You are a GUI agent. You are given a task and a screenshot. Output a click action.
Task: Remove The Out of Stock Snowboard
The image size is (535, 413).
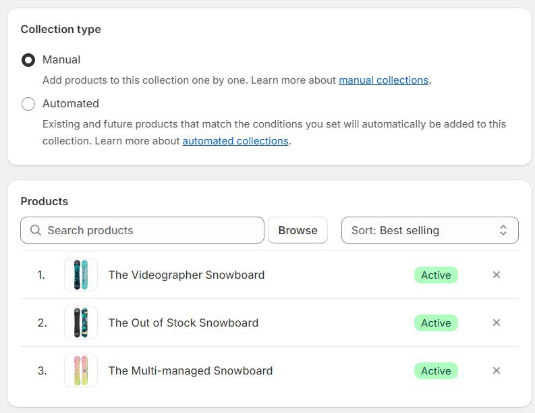(x=497, y=323)
